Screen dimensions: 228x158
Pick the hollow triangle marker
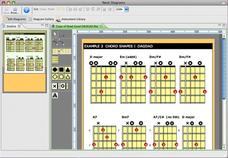68,77
